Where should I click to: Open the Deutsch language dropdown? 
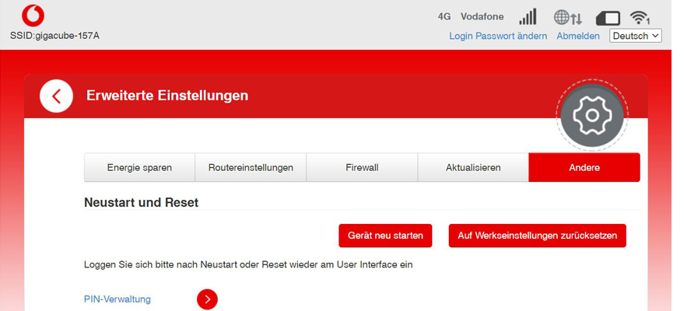(x=635, y=36)
